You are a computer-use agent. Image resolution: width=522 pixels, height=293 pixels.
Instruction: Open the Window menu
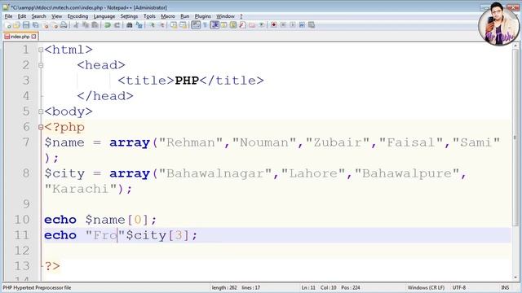(225, 16)
